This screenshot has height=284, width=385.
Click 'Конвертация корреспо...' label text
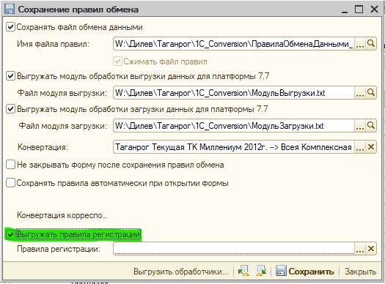pos(62,215)
